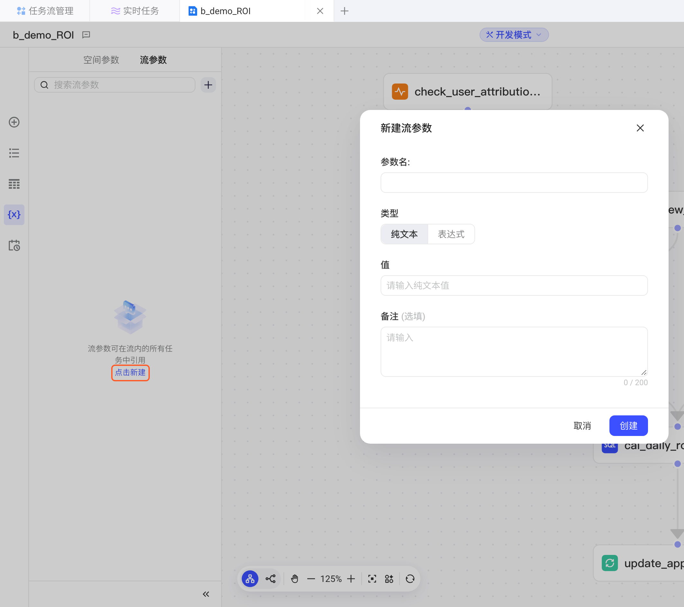Image resolution: width=684 pixels, height=607 pixels.
Task: Focus the 参数名 input field
Action: (514, 183)
